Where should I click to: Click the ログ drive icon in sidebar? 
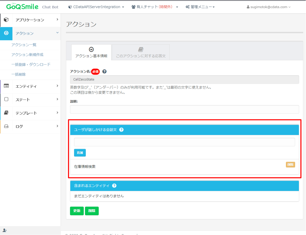click(x=6, y=126)
